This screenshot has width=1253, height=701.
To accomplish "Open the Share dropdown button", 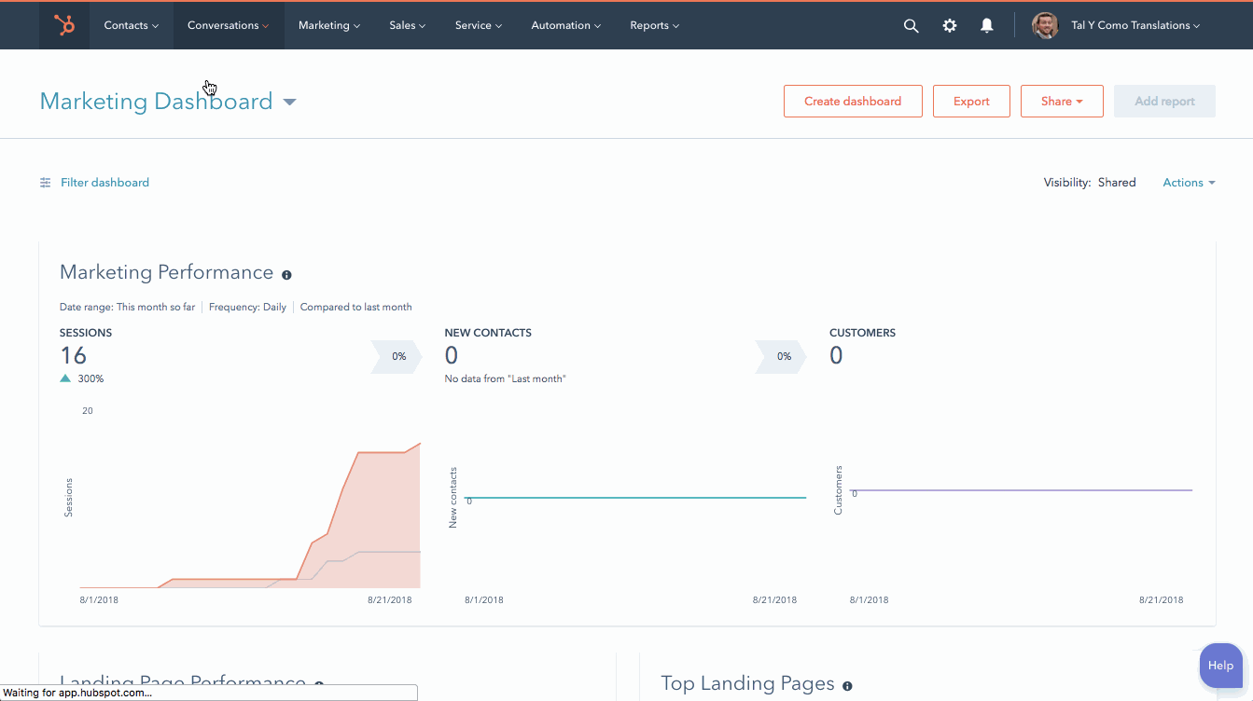I will pos(1061,102).
